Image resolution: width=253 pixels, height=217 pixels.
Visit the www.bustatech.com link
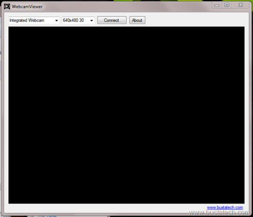point(225,208)
